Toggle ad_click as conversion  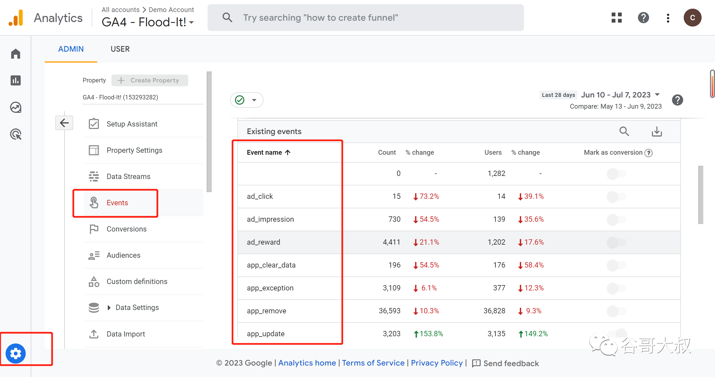click(x=616, y=197)
